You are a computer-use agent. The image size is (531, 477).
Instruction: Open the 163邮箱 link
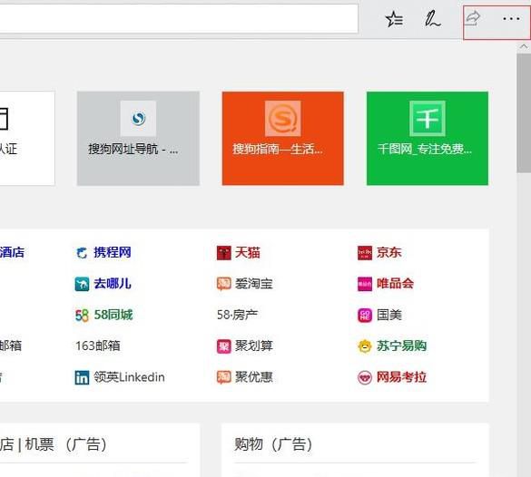point(98,346)
